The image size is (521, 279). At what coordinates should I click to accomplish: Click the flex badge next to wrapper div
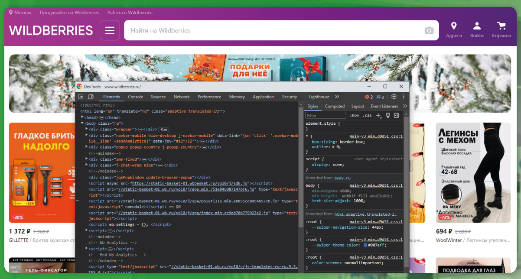point(163,129)
